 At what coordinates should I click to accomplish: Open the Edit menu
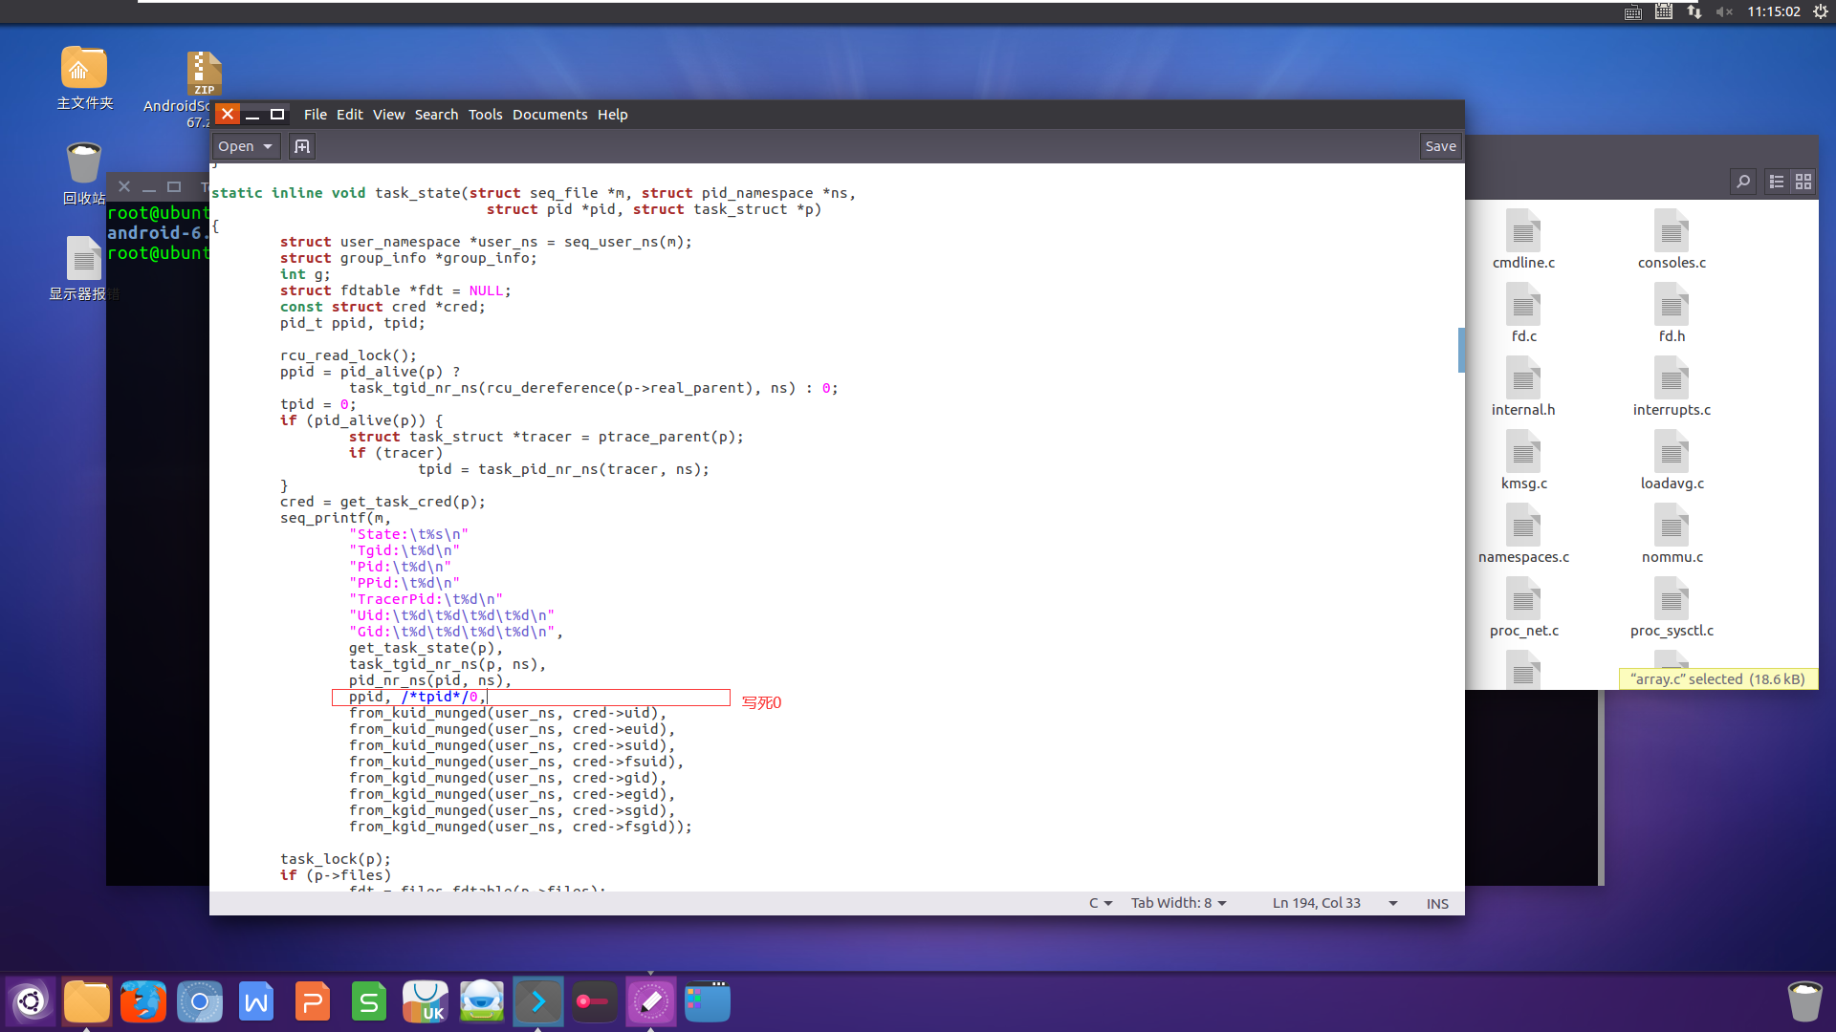tap(349, 115)
